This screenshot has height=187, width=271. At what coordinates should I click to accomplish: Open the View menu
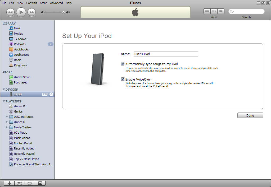(20, 3)
